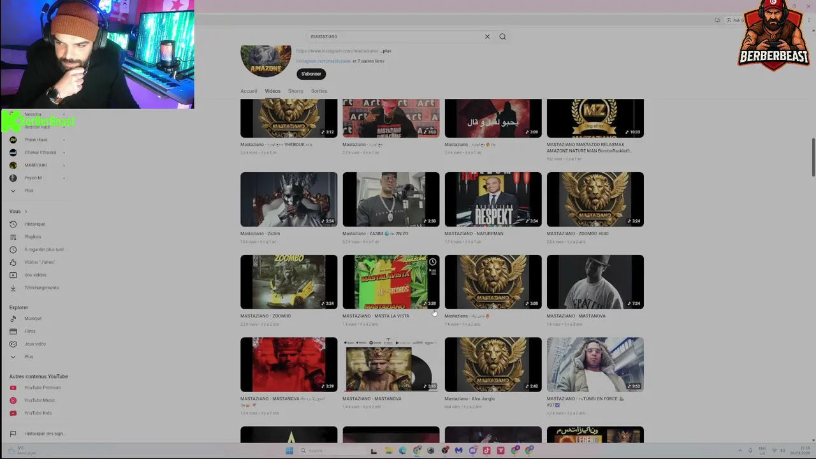Open the TUNSI EN FORCE thumbnail
This screenshot has height=459, width=816.
click(595, 365)
